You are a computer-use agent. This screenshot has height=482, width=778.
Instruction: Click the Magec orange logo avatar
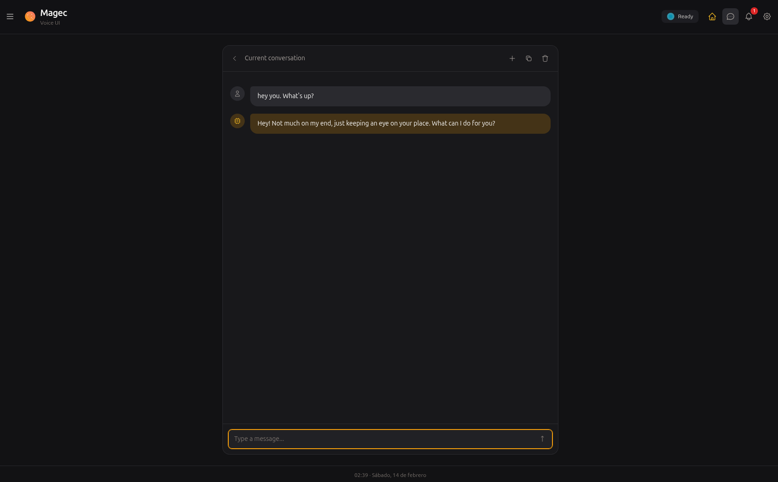pos(30,16)
